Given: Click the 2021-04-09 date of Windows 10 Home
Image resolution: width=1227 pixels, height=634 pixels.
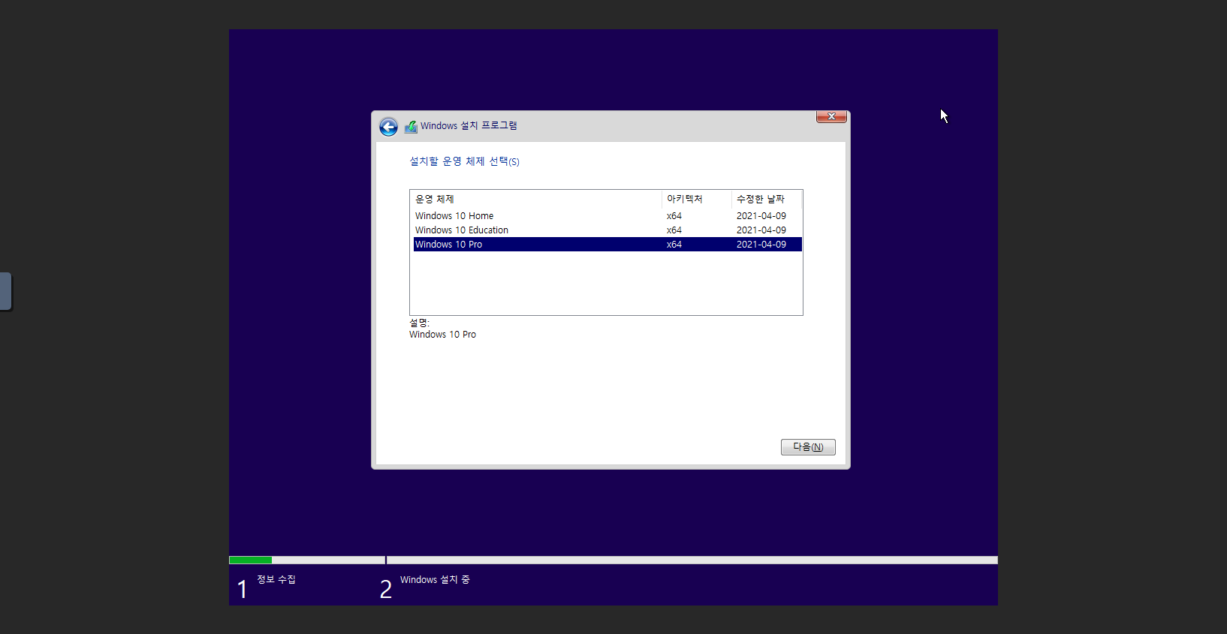Looking at the screenshot, I should (x=761, y=216).
